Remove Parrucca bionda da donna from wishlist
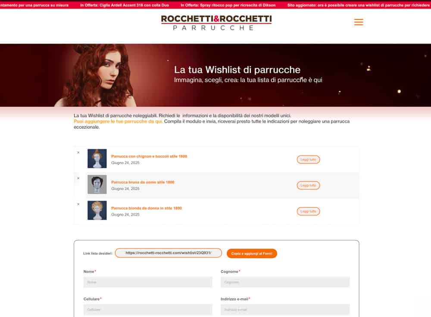431x317 pixels. (78, 204)
